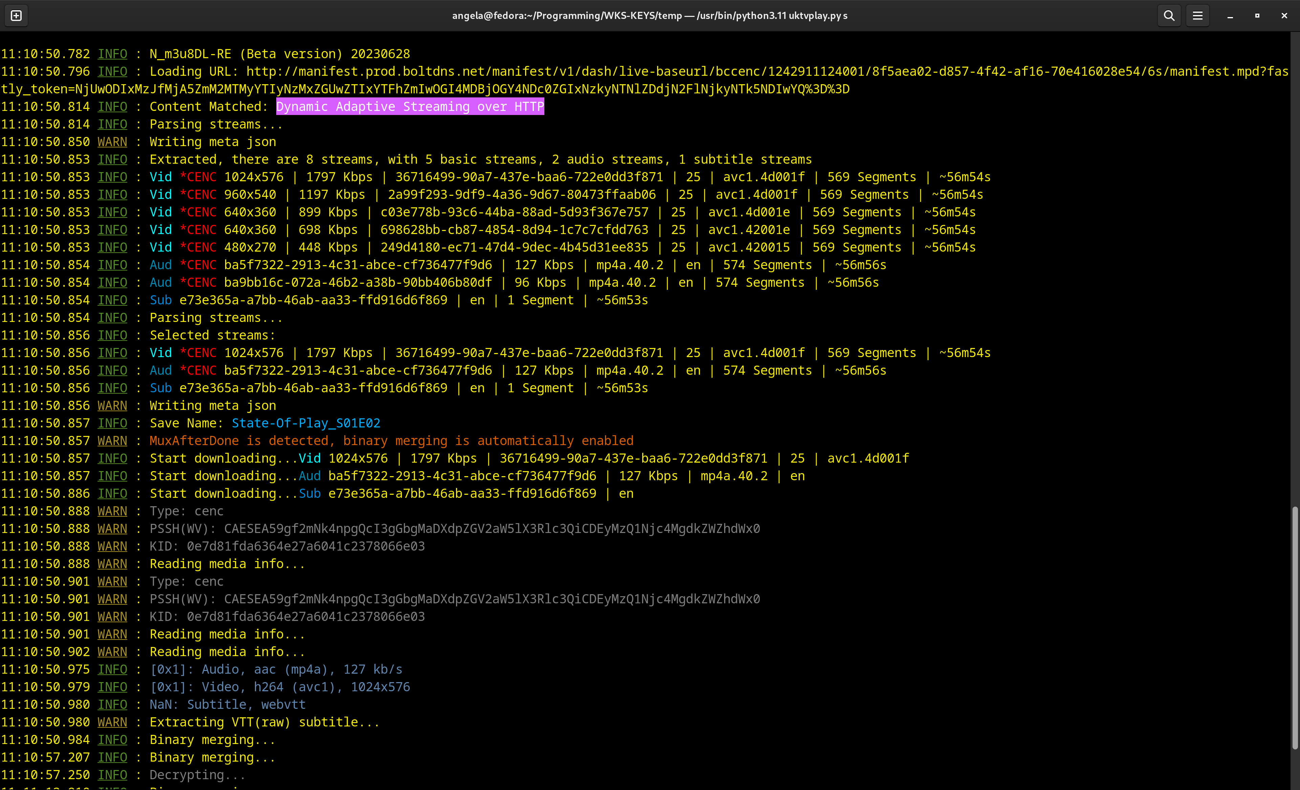Click the State-Of-Play_S01E02 save name
This screenshot has width=1300, height=790.
(306, 423)
